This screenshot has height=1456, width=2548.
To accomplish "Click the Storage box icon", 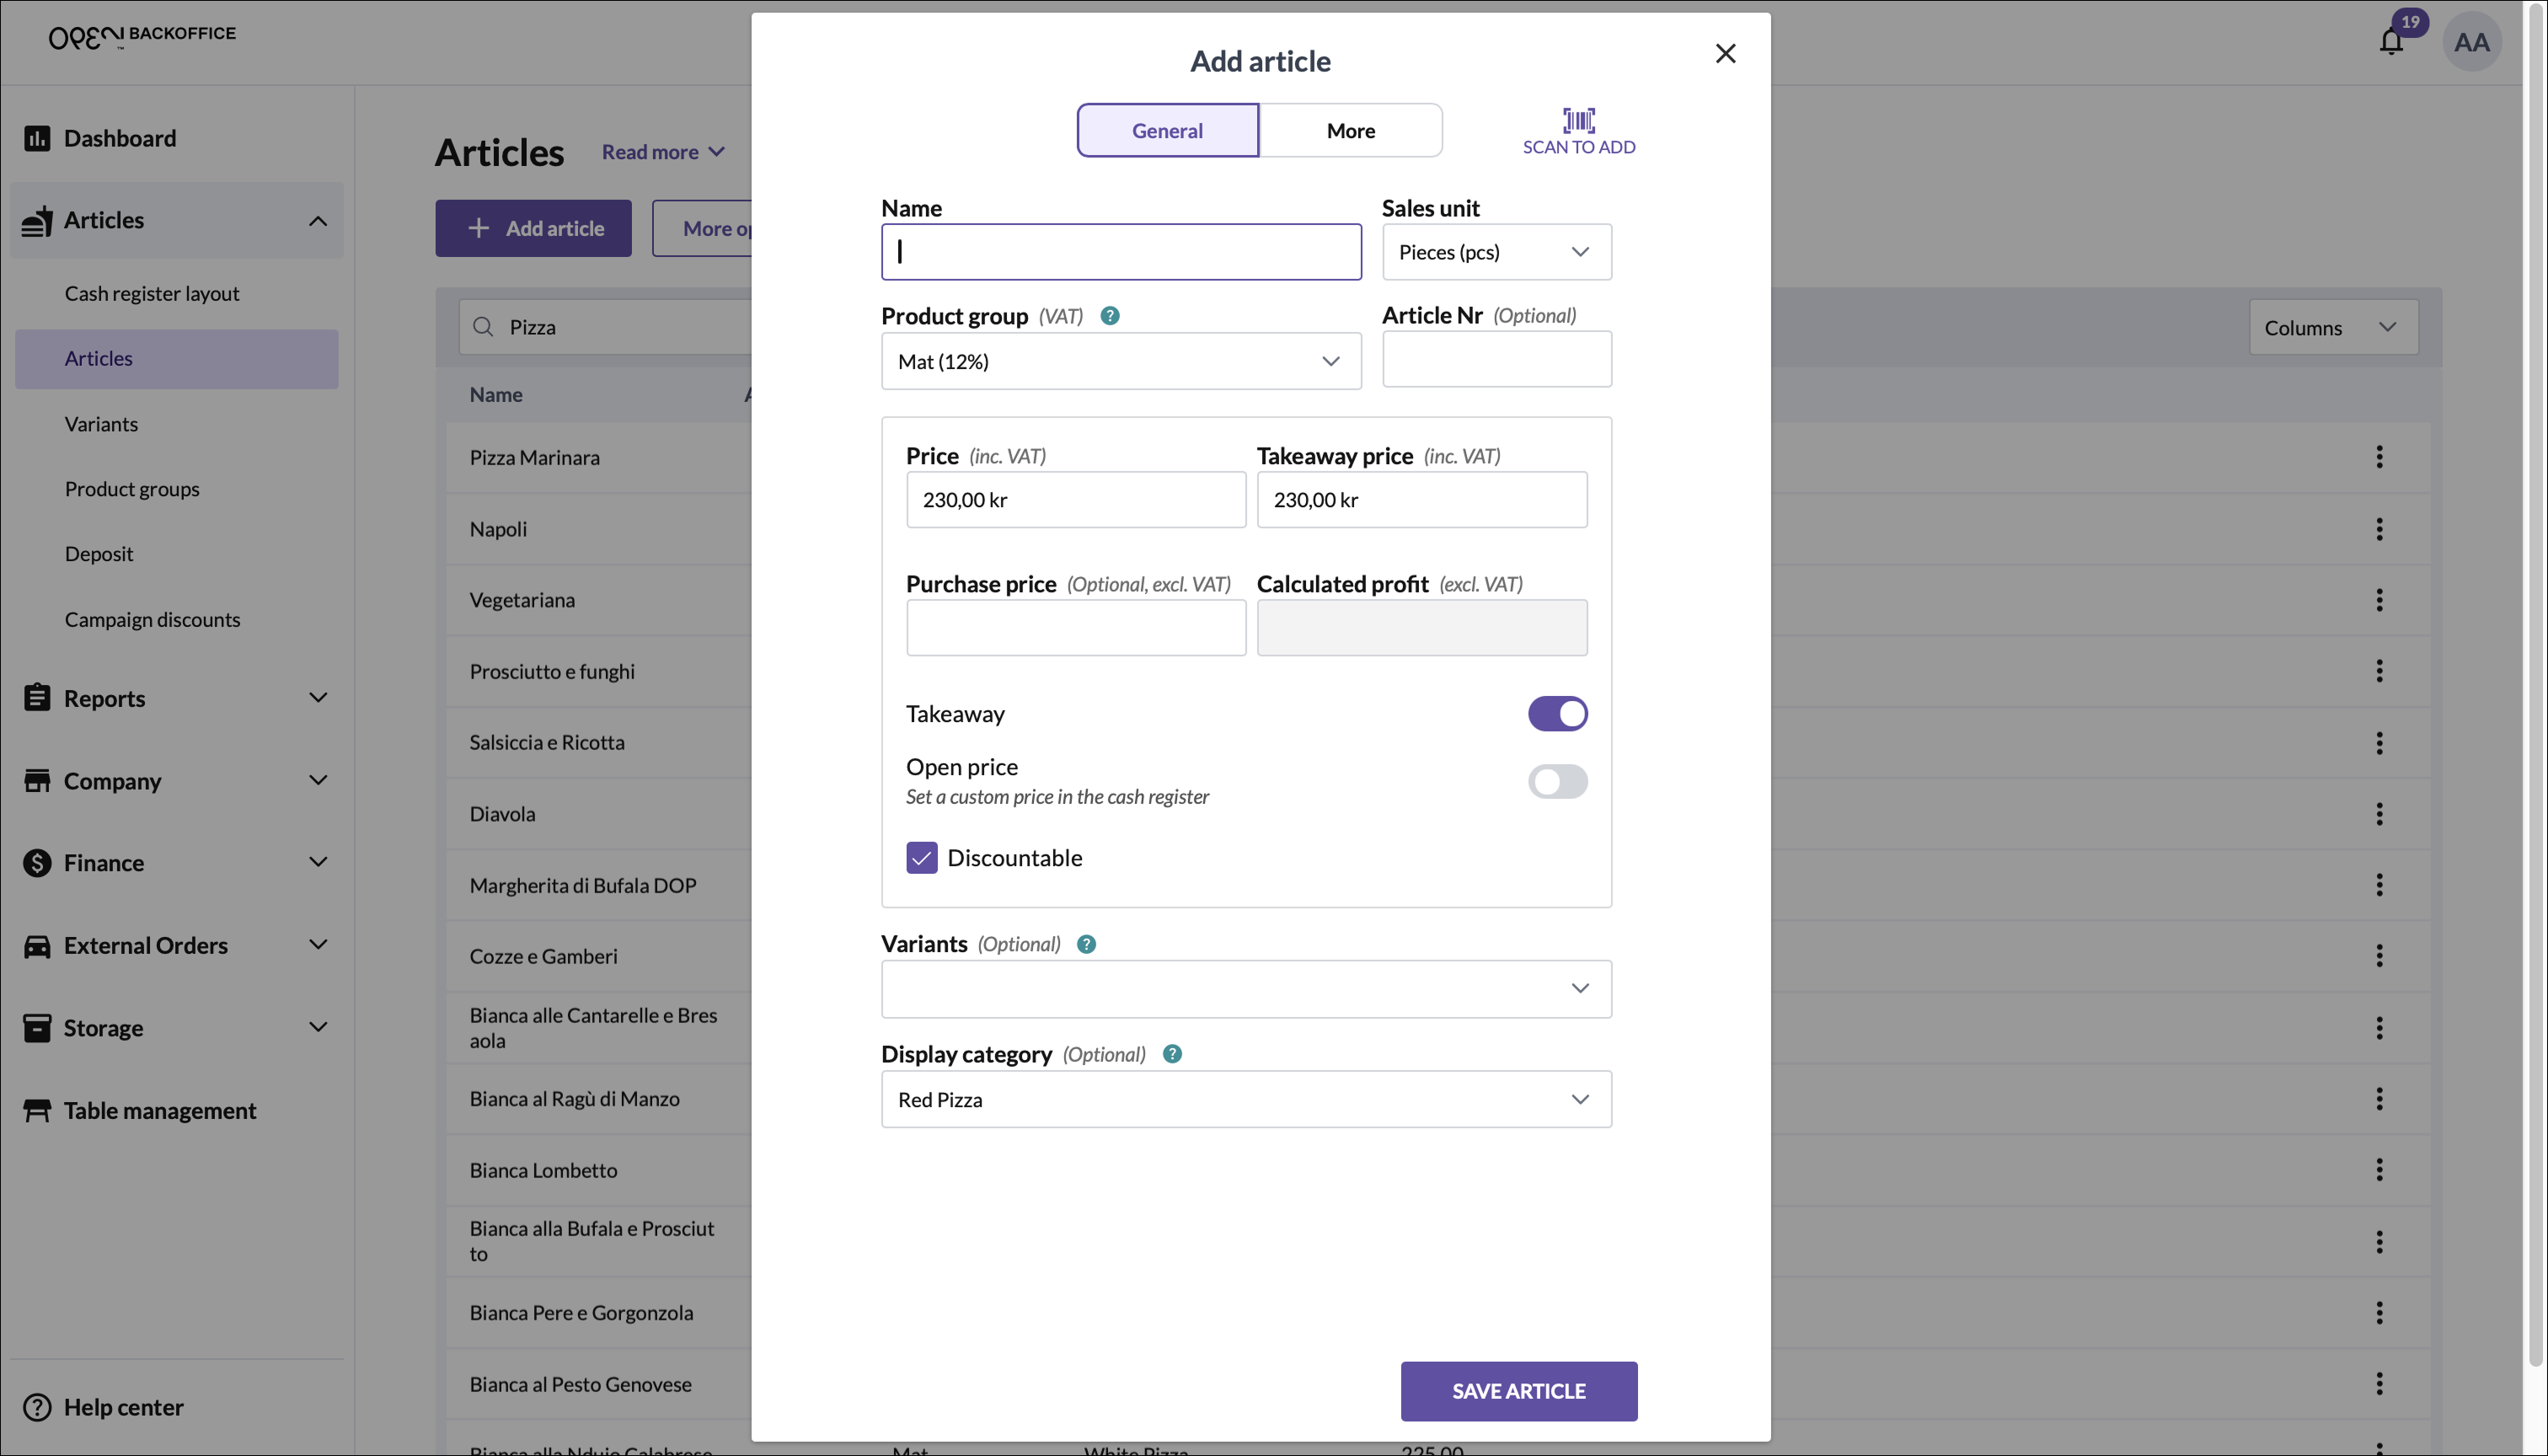I will 37,1028.
